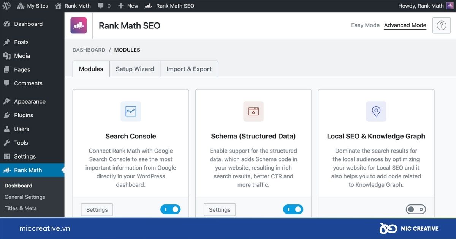Open General Settings submenu item
456x239 pixels.
pyautogui.click(x=25, y=197)
